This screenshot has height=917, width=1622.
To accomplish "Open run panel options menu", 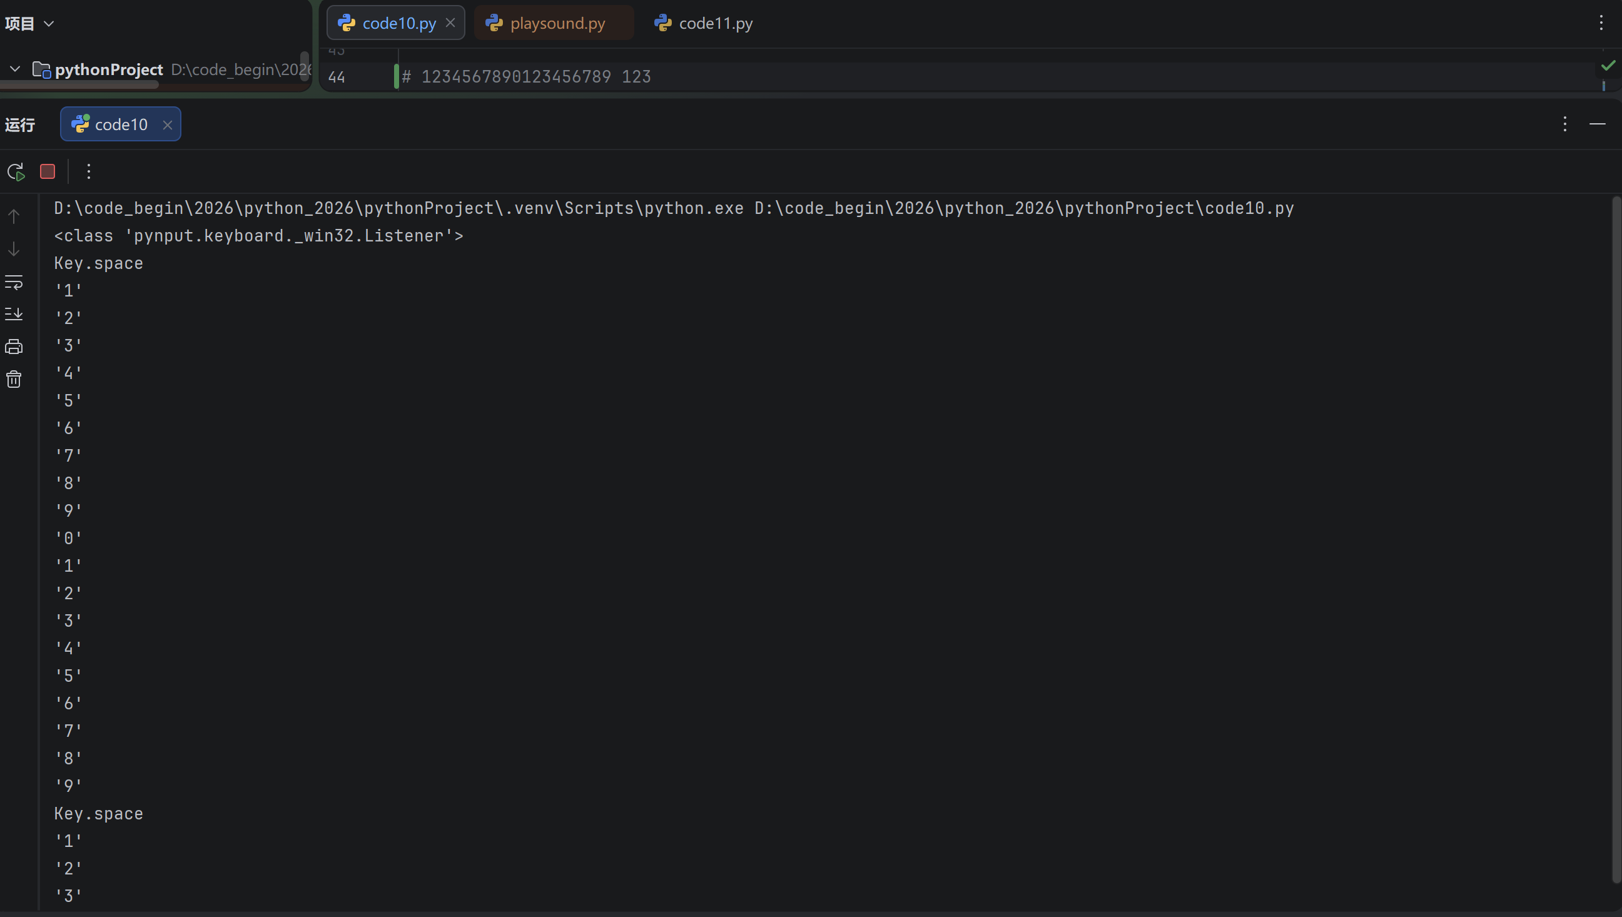I will [1564, 124].
